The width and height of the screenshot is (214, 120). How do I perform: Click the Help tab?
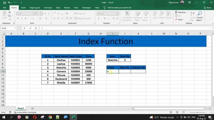[x=97, y=8]
